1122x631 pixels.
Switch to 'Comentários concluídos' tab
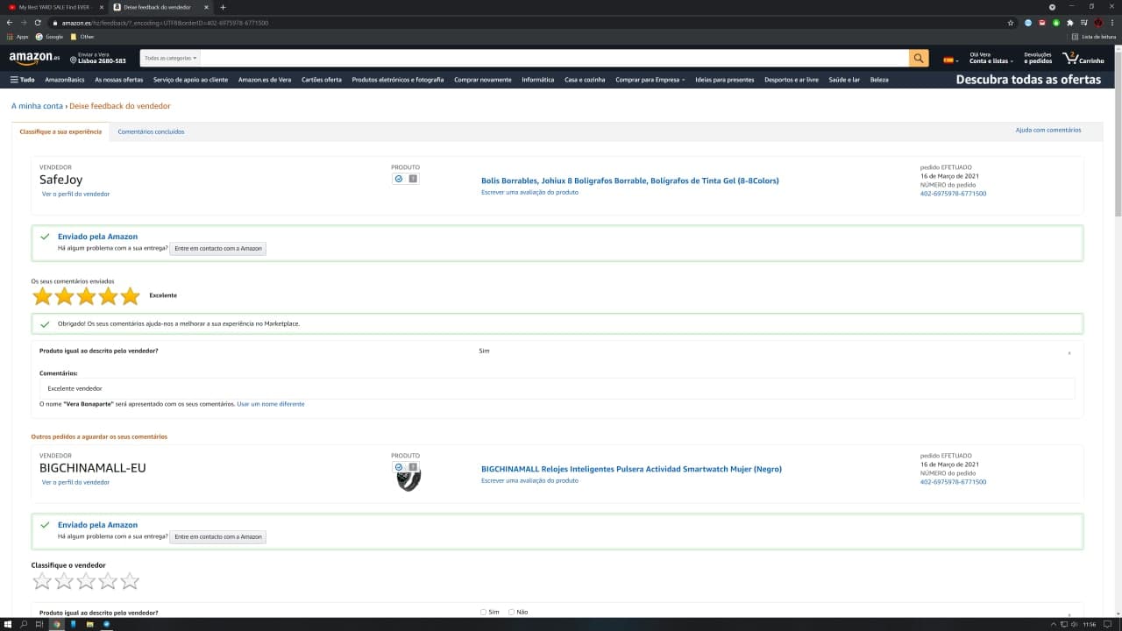pos(151,131)
